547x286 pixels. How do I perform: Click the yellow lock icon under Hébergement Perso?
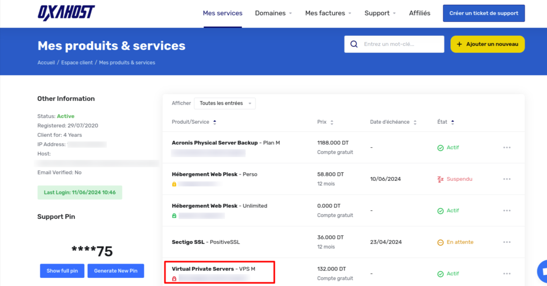point(174,184)
